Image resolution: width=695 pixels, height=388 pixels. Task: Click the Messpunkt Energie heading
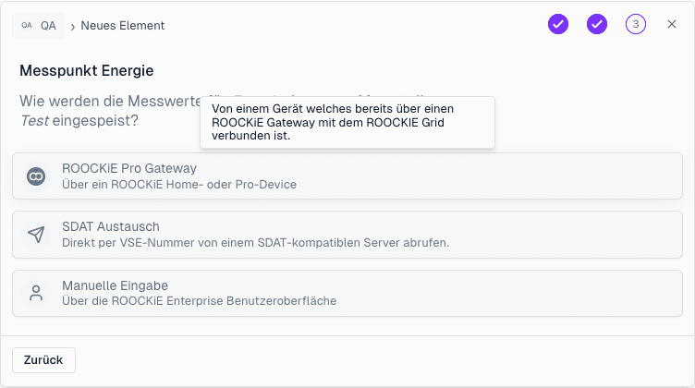coord(87,70)
